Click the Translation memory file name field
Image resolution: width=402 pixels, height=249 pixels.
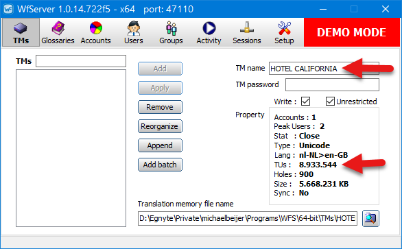(248, 218)
